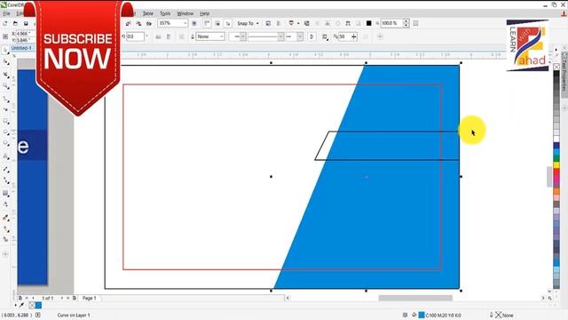Toggle the Show Rulers button
Image resolution: width=568 pixels, height=320 pixels.
tap(207, 23)
